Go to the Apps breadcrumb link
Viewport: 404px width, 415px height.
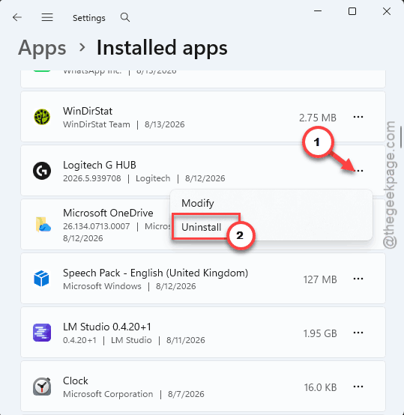tap(42, 48)
